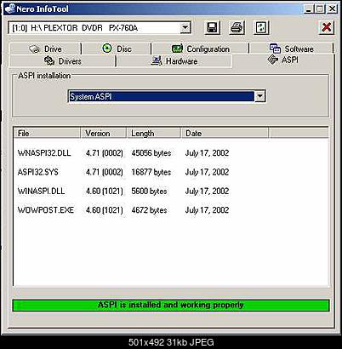Image resolution: width=342 pixels, height=349 pixels.
Task: Open the drive selection dropdown arrow
Action: [x=185, y=28]
